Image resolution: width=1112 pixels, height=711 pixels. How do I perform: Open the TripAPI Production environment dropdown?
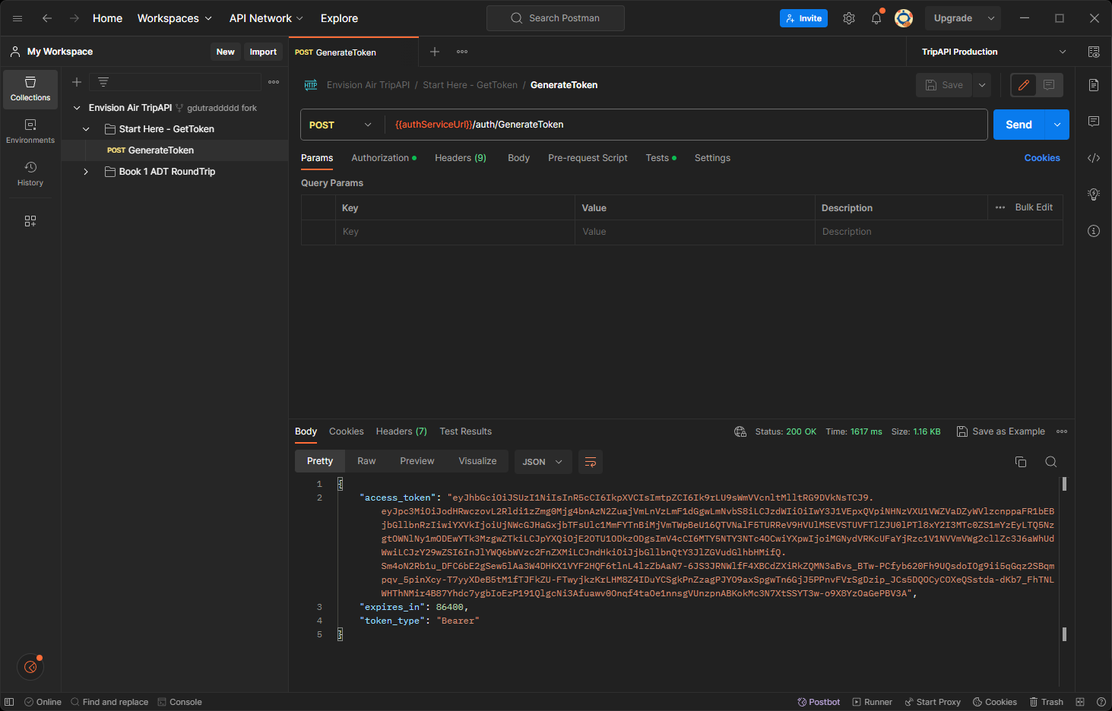click(x=993, y=52)
